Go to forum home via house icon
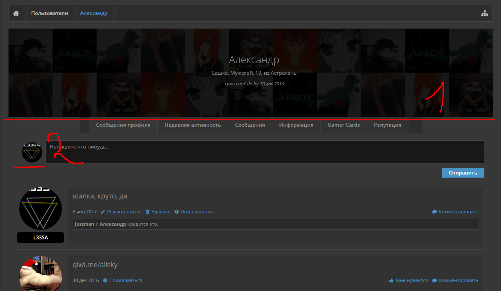This screenshot has width=501, height=291. (16, 13)
